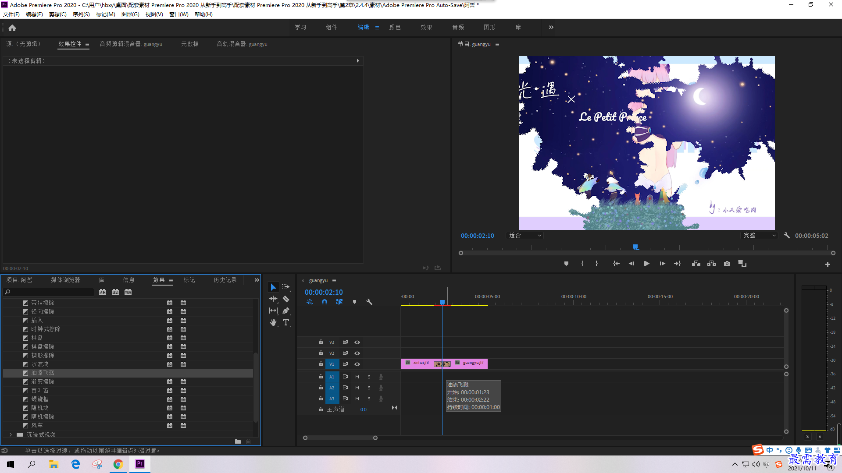Open program monitor guangyu panel menu
Viewport: 842px width, 473px height.
tap(497, 44)
